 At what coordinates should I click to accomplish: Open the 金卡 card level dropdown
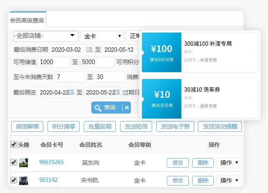[x=102, y=36]
